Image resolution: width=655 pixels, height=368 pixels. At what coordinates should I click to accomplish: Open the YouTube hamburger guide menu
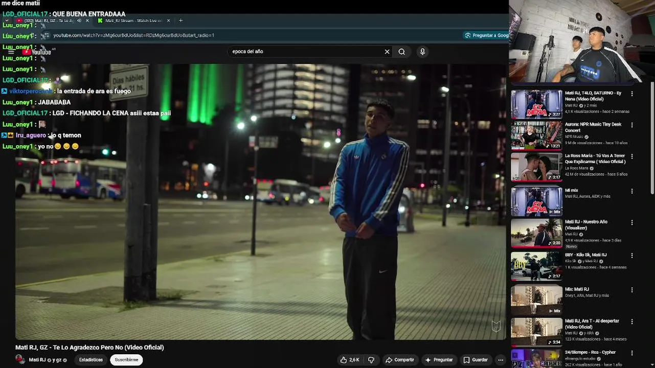click(11, 52)
